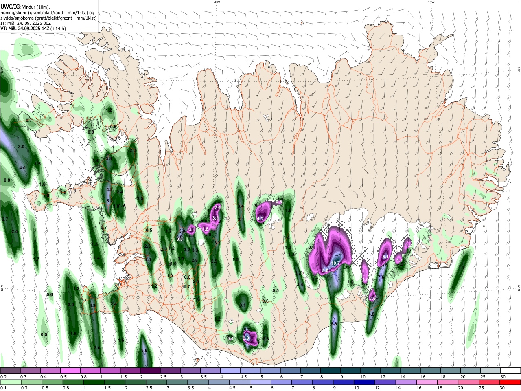Screen dimensions: 521x391
Task: Click the 6.8 precipitation value on the map
Action: pyautogui.click(x=334, y=324)
